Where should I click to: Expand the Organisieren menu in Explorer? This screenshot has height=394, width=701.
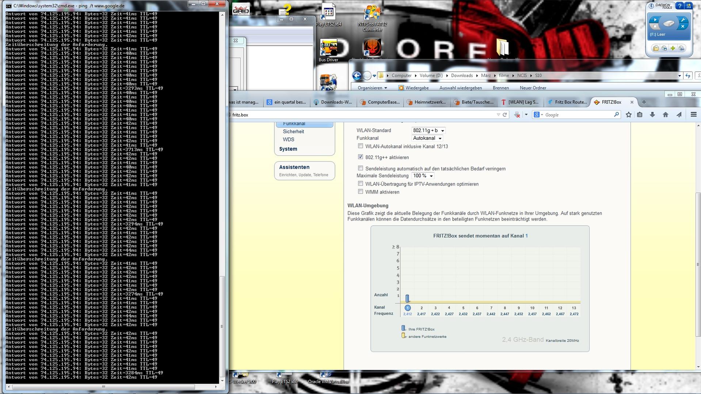(x=372, y=88)
